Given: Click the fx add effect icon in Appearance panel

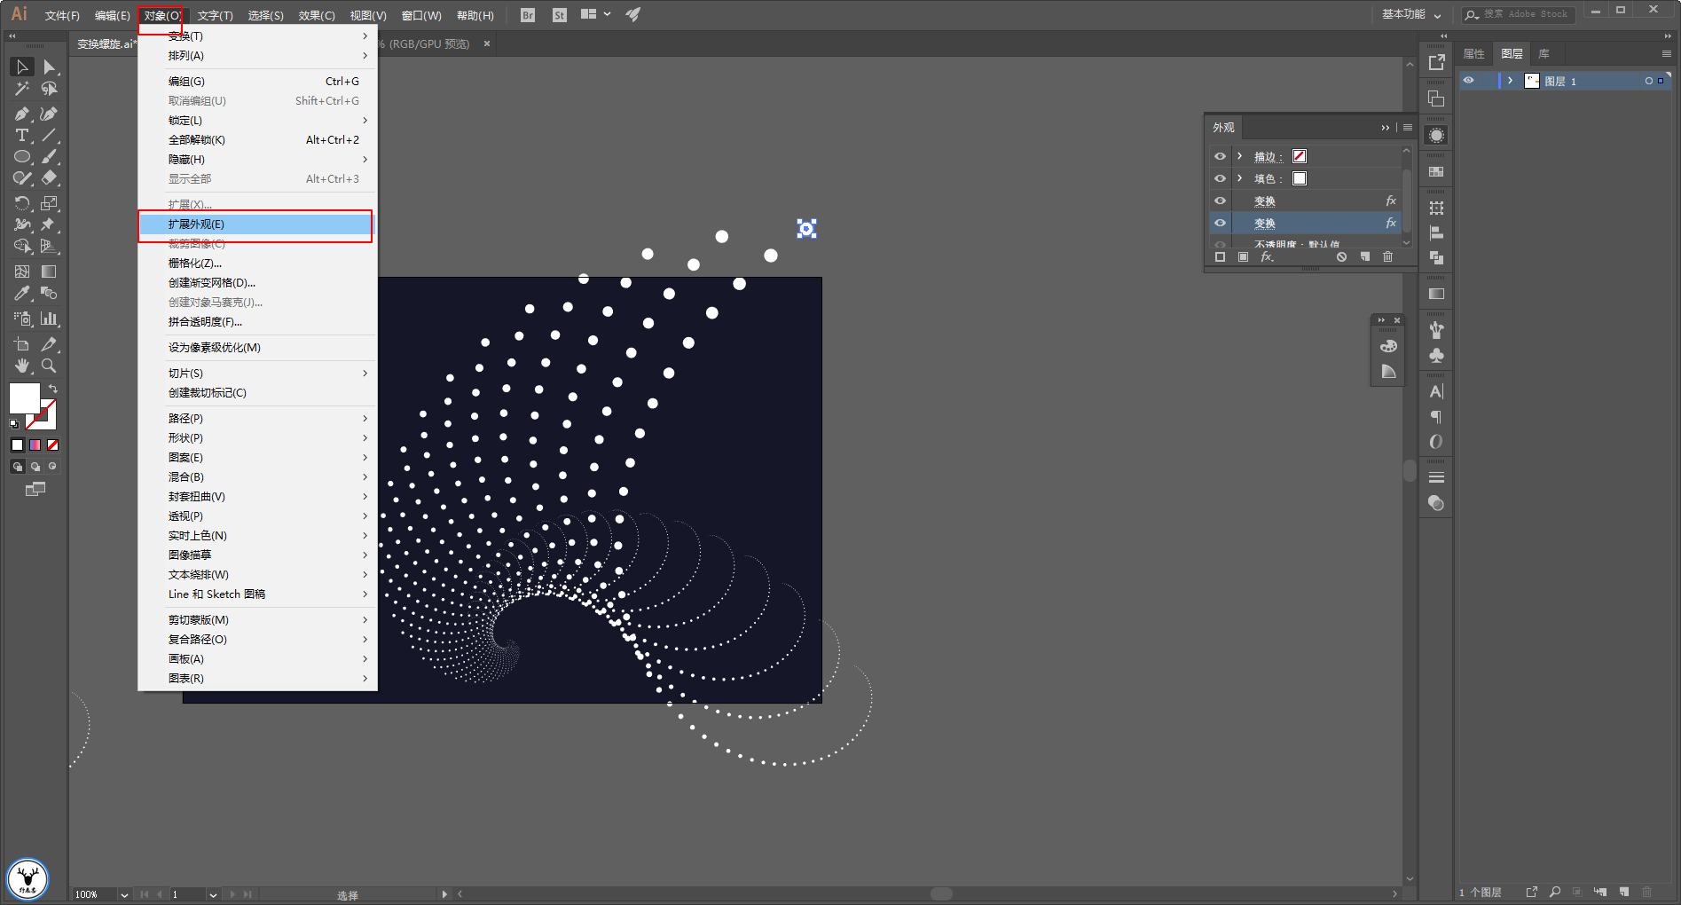Looking at the screenshot, I should 1267,256.
